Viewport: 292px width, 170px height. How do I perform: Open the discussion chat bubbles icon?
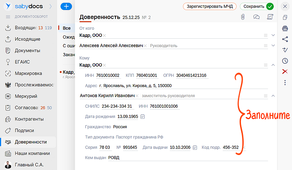(x=256, y=17)
